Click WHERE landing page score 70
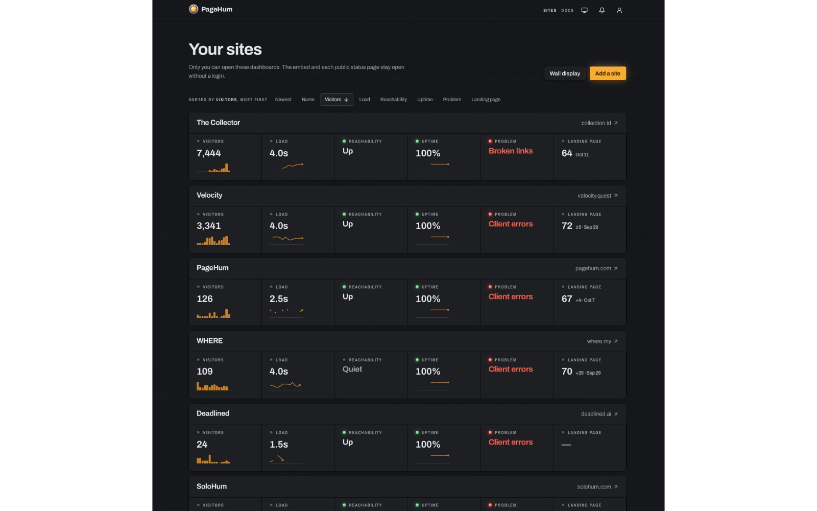This screenshot has width=817, height=511. tap(567, 371)
